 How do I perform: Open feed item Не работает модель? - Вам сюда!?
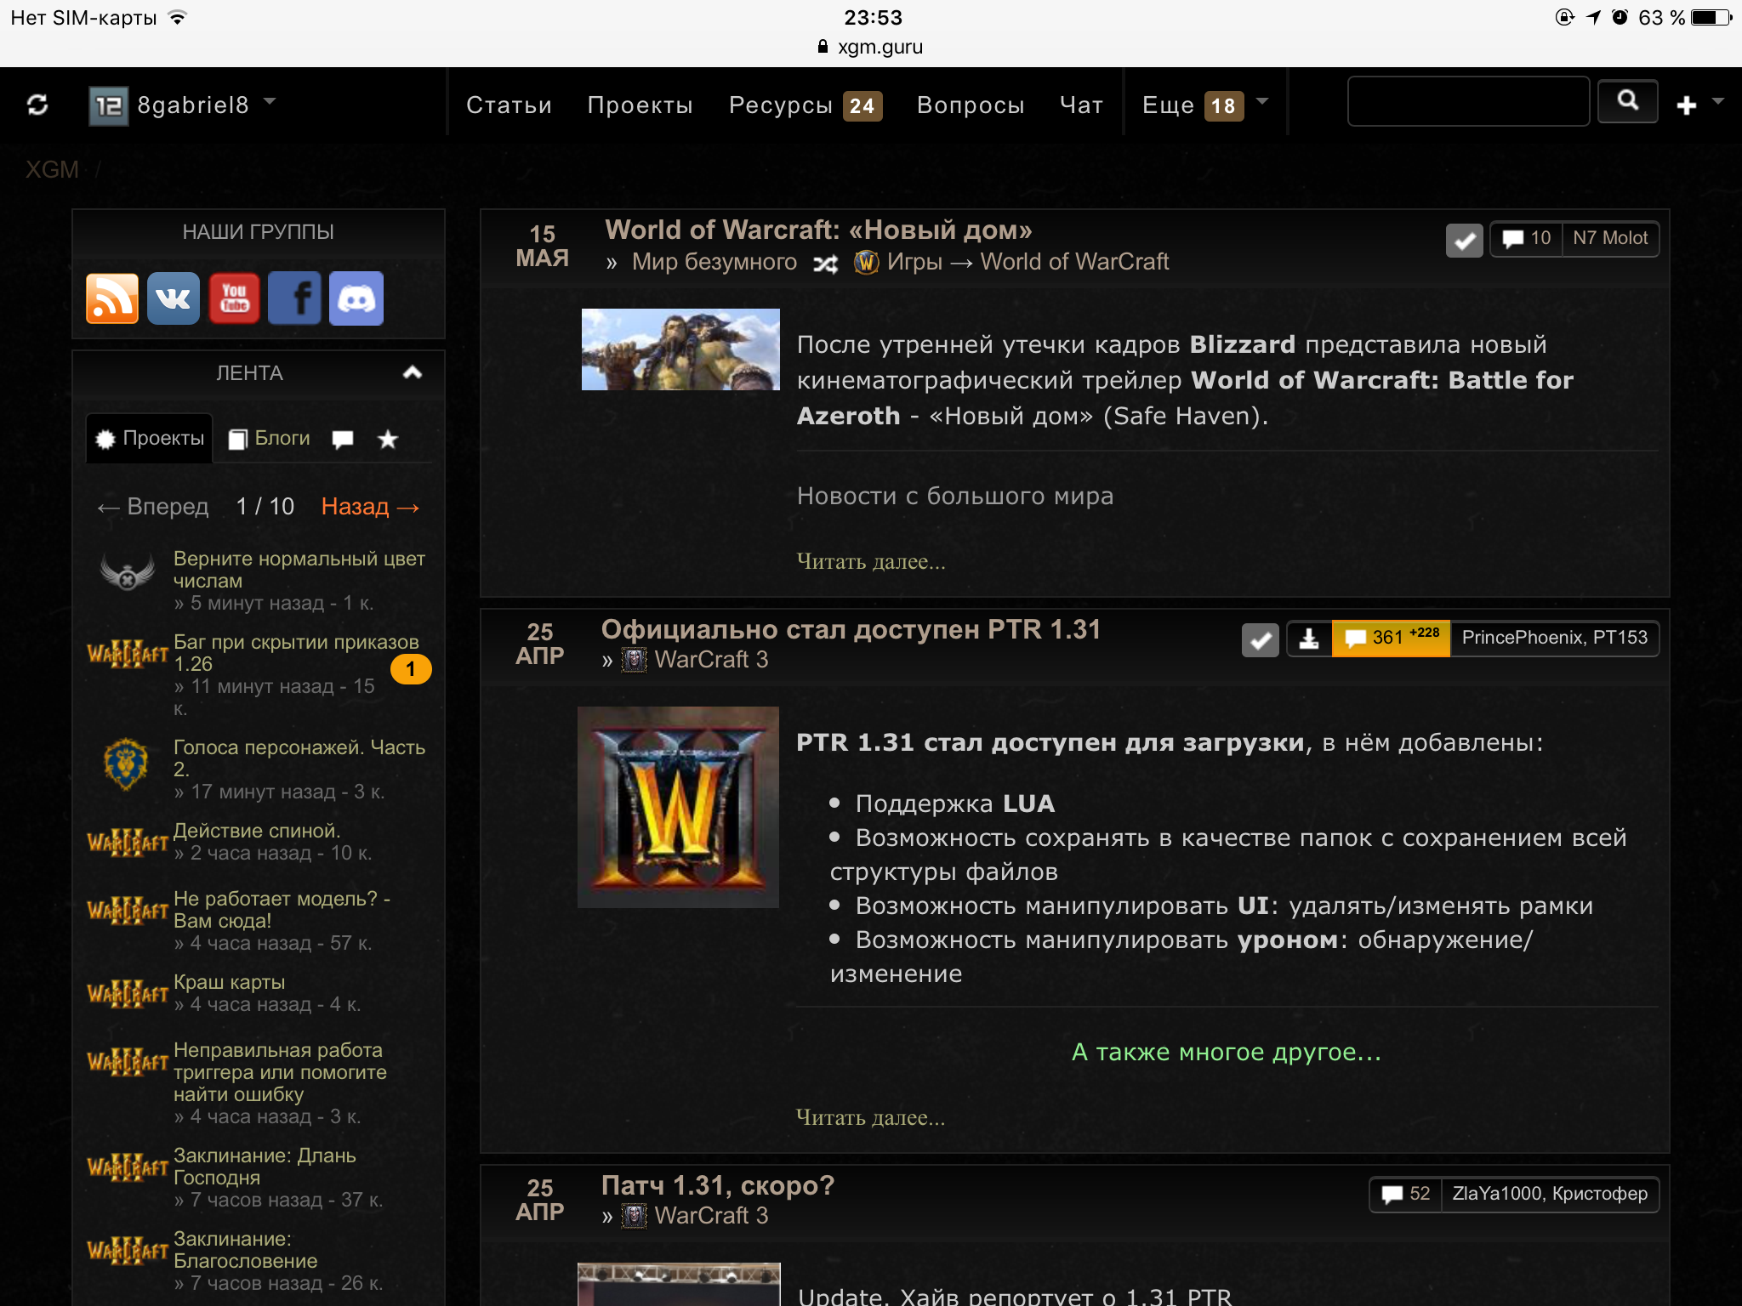click(282, 910)
